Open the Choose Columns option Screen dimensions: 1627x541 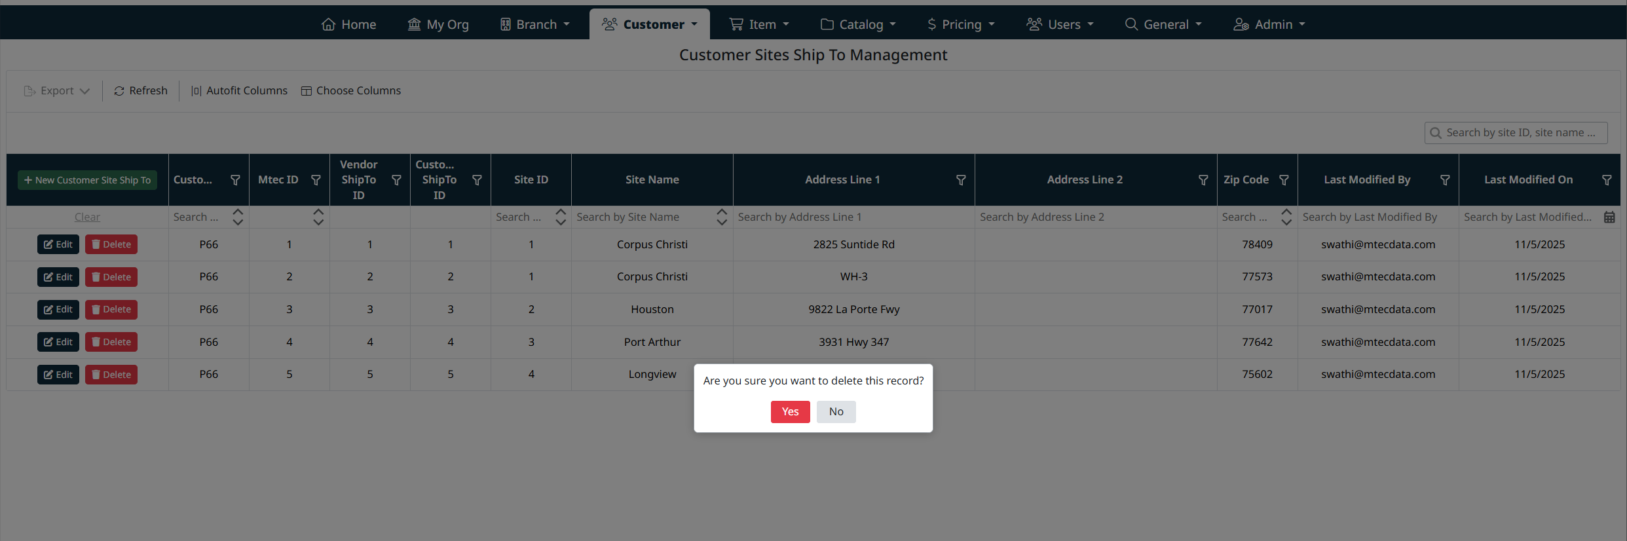click(x=351, y=90)
